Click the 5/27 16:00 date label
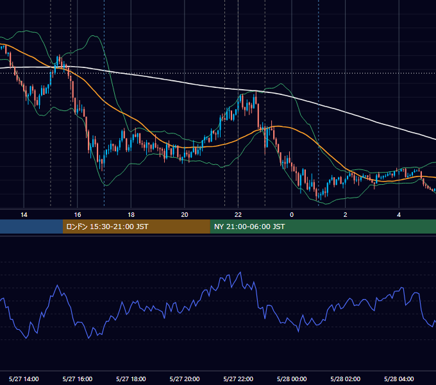 [78, 379]
